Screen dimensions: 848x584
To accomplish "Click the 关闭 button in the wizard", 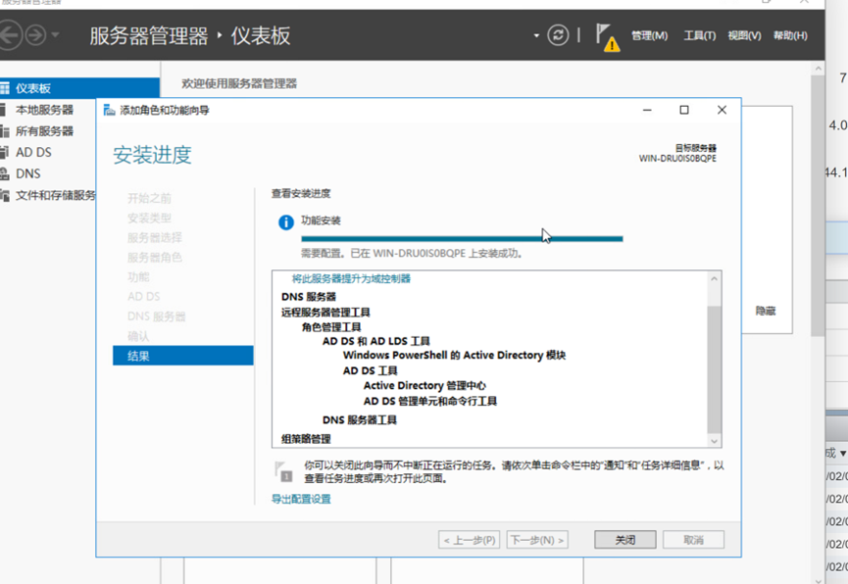I will tap(625, 540).
